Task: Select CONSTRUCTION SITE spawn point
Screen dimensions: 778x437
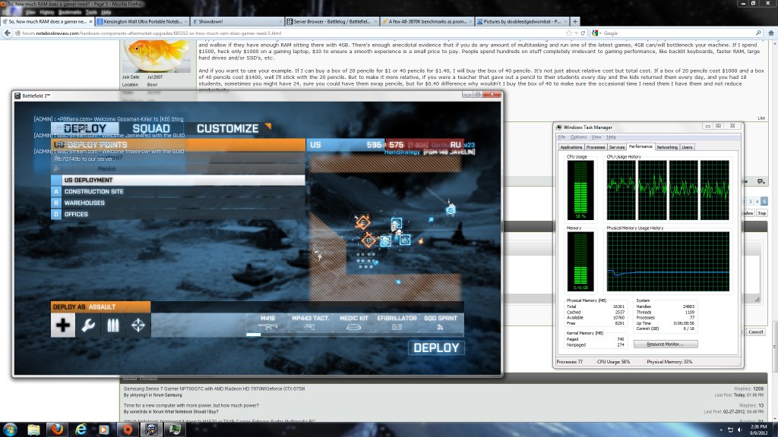Action: coord(178,191)
